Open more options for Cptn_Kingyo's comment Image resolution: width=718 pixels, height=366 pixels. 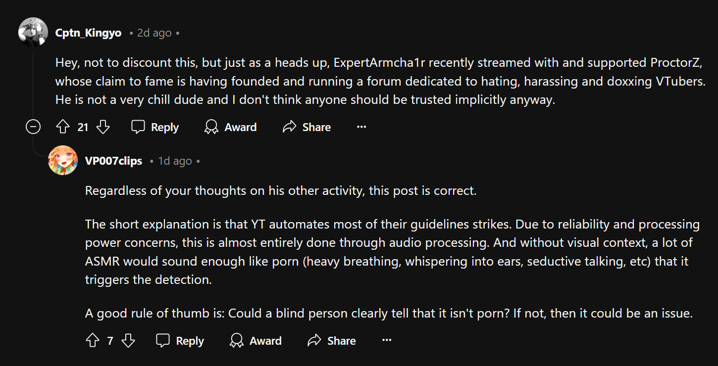361,127
